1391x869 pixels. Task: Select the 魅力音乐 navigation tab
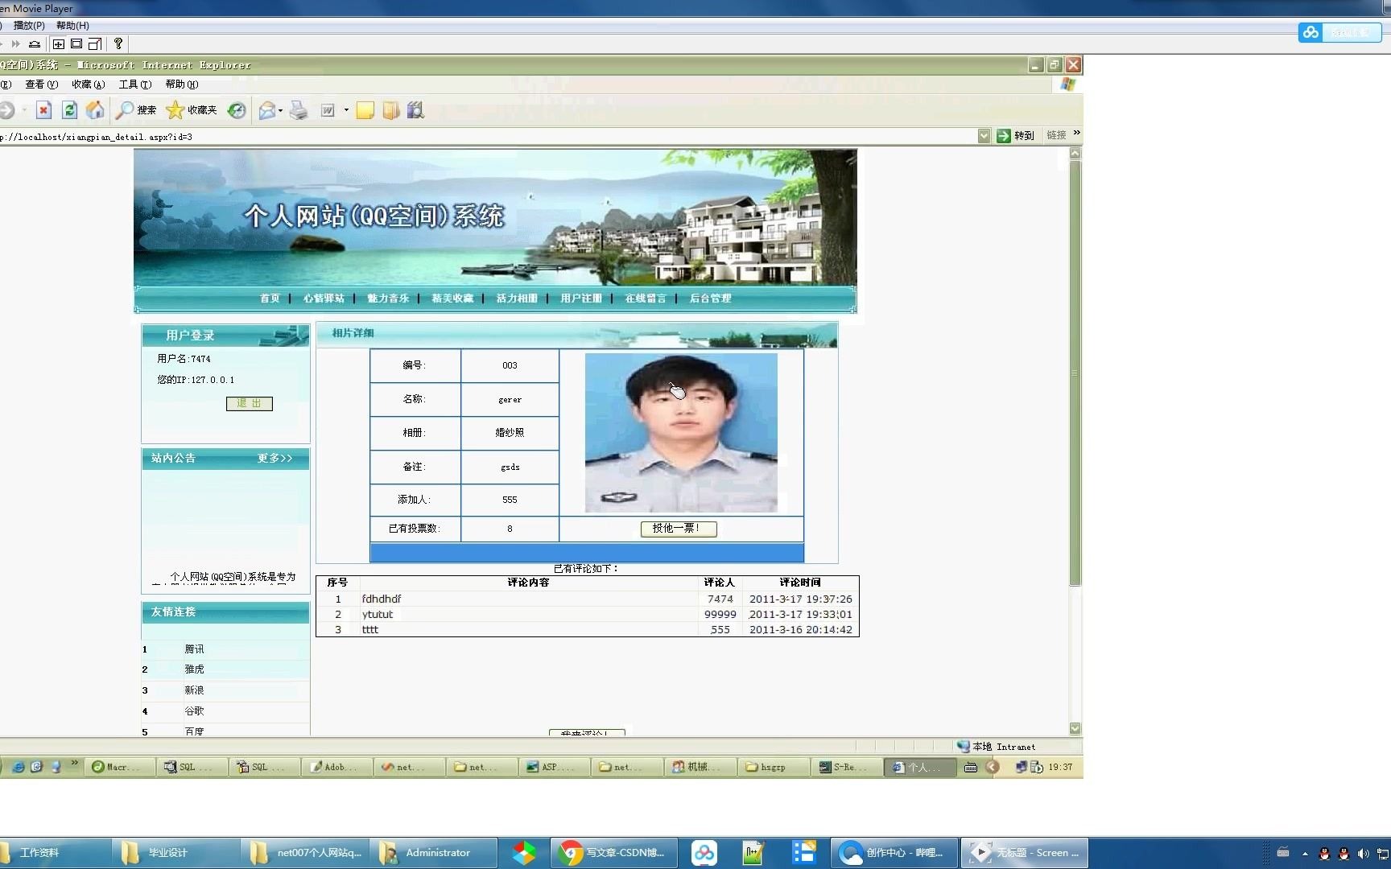click(389, 298)
